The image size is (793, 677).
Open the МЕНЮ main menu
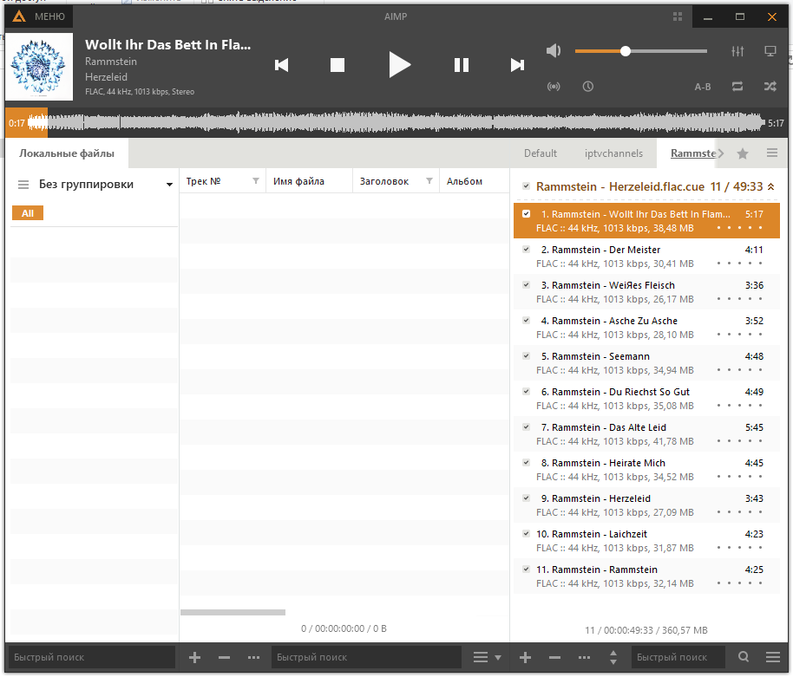tap(39, 16)
